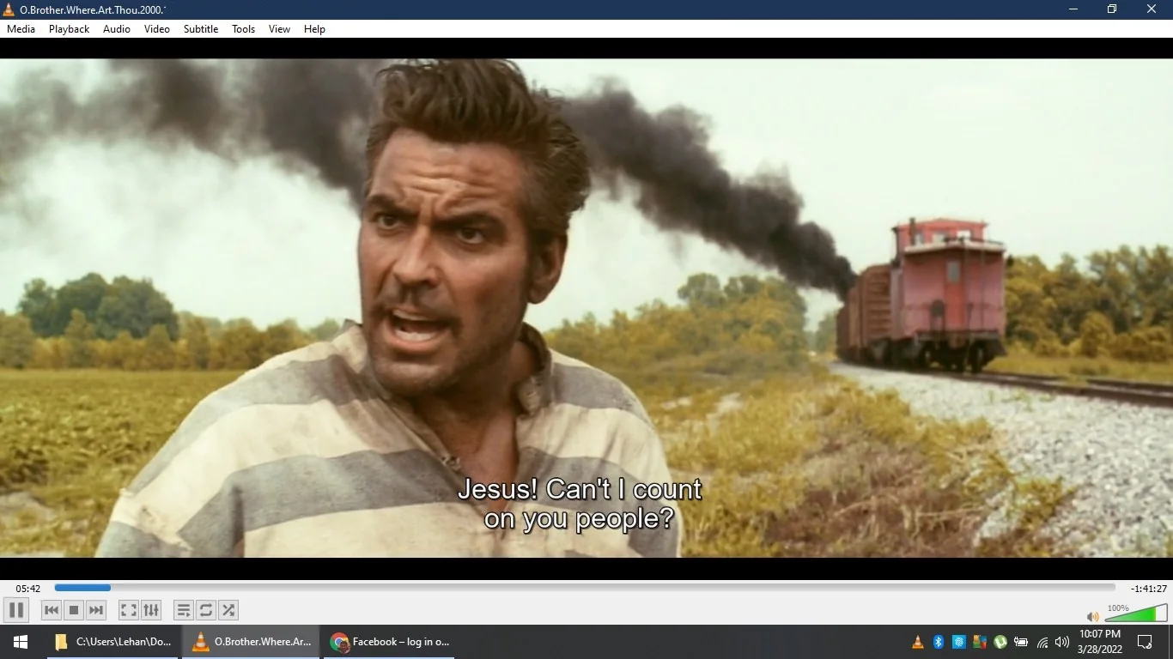Toggle remaining time display -1:41:27
1173x659 pixels.
tap(1149, 589)
